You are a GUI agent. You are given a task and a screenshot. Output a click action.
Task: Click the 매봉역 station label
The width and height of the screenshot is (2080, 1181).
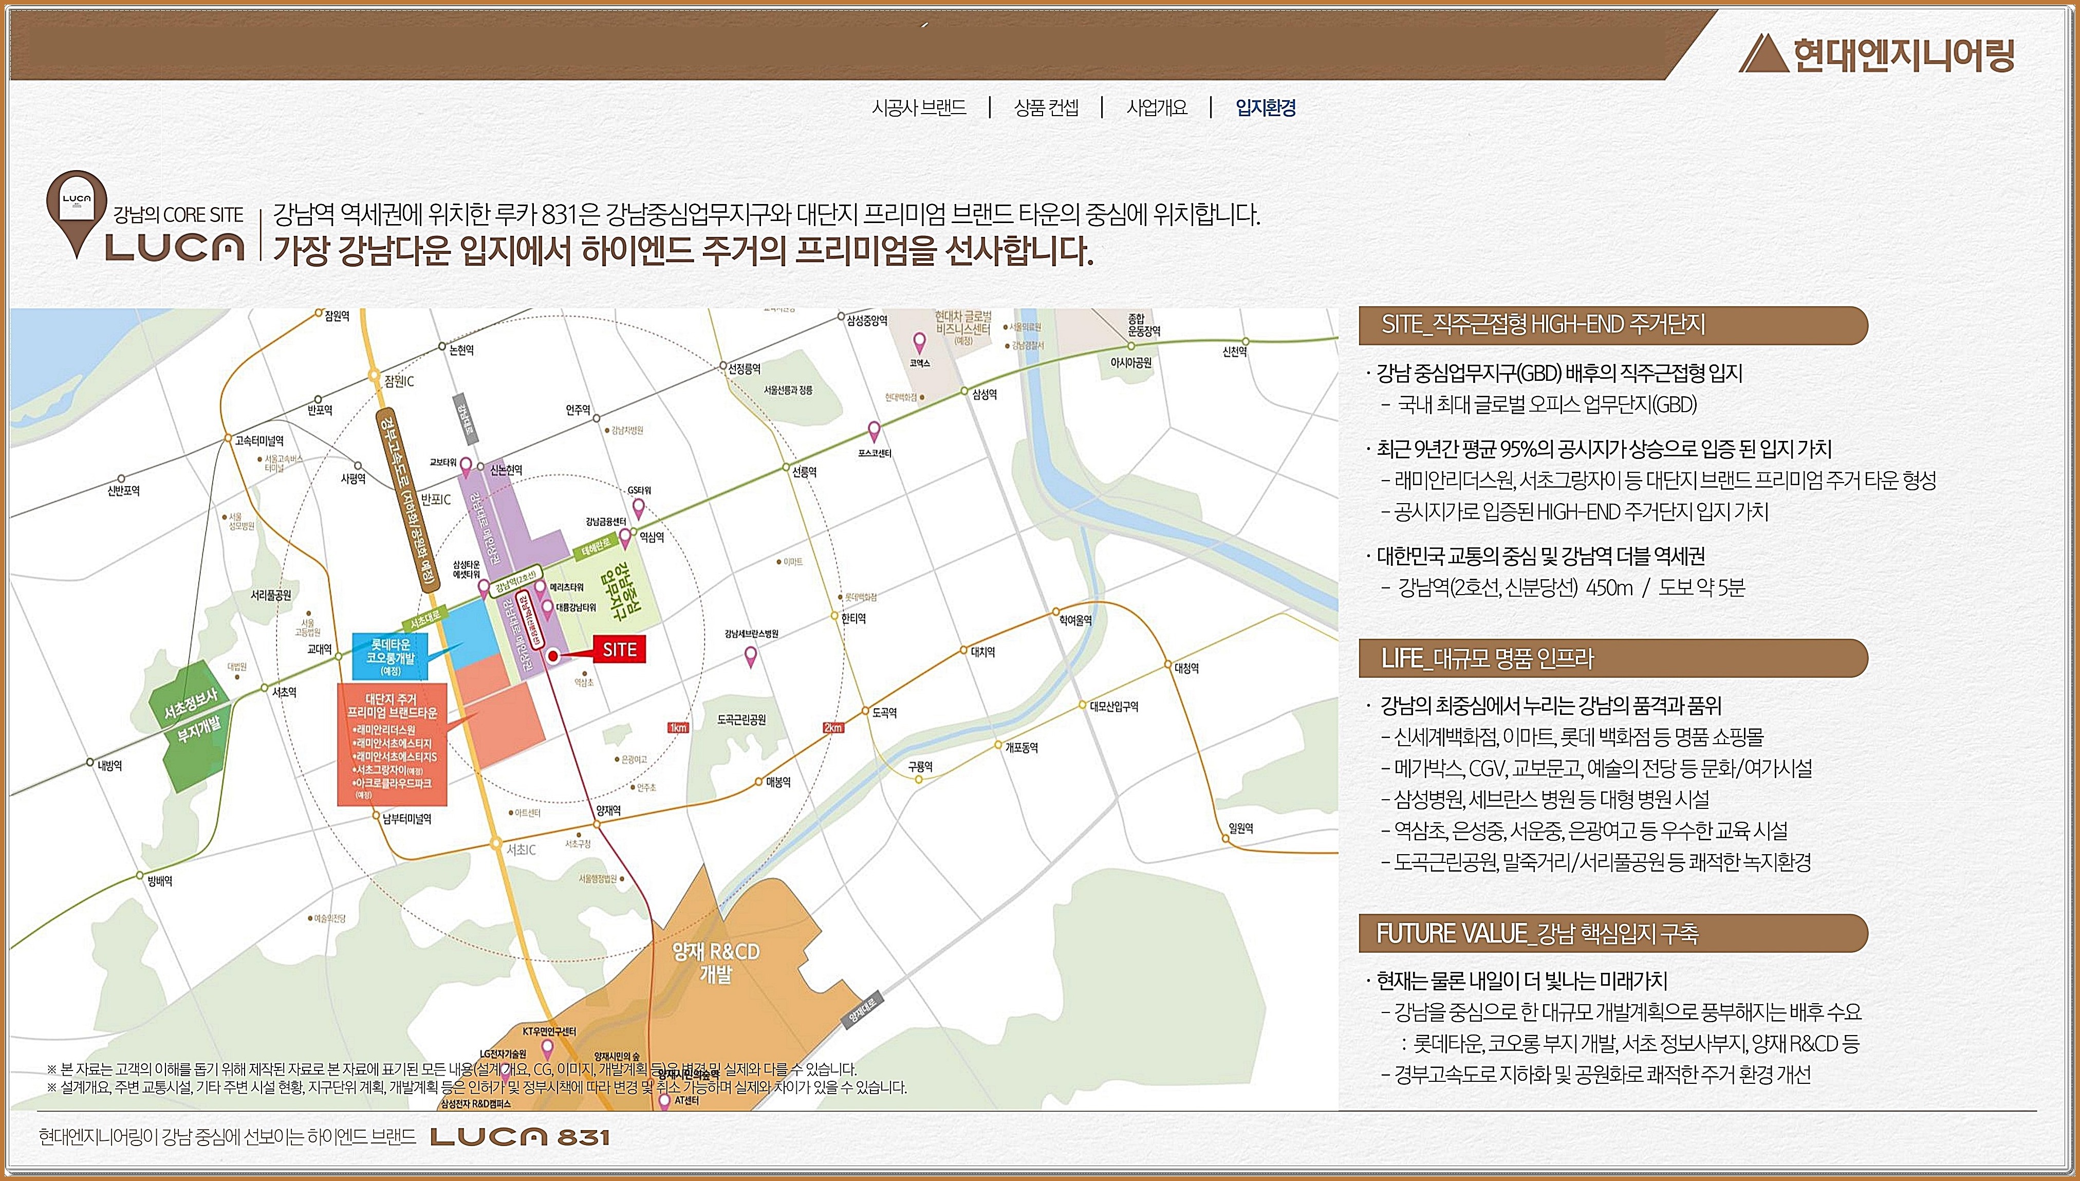click(x=778, y=782)
